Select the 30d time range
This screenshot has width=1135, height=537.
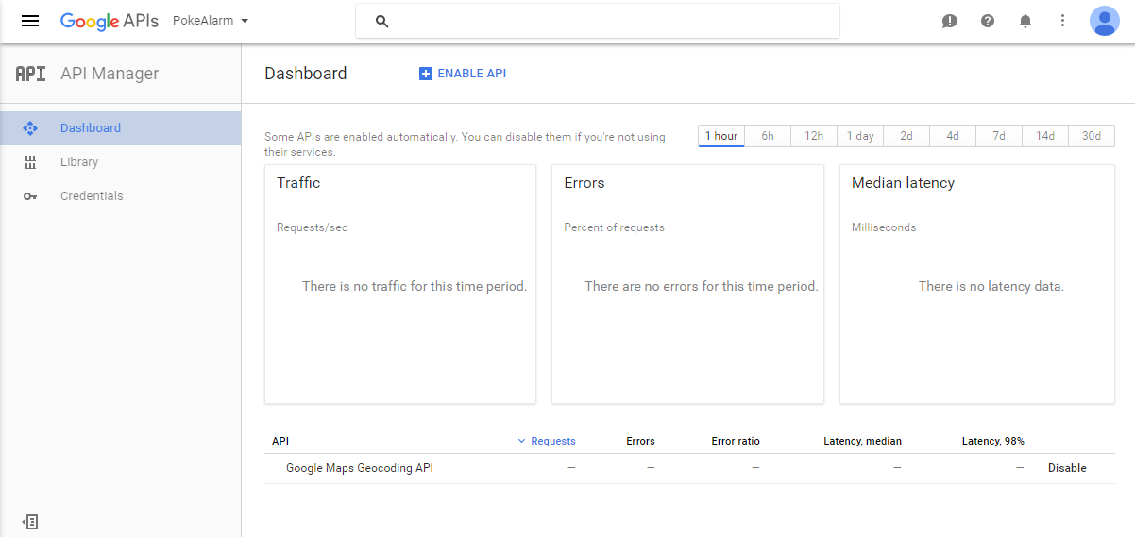click(1092, 136)
